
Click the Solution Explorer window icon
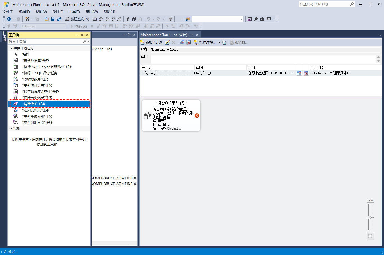[250, 19]
